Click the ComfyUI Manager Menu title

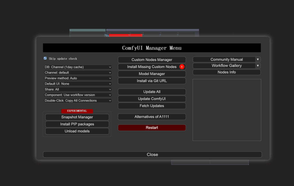[152, 48]
